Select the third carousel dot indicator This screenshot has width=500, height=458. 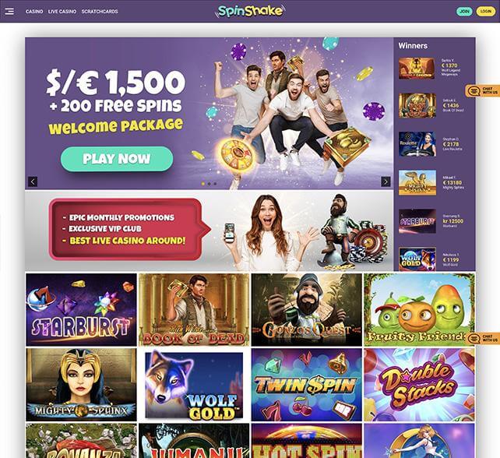pyautogui.click(x=215, y=184)
